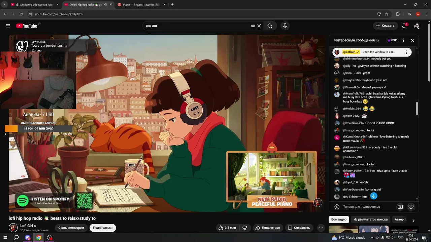Click the install app icon in address bar
This screenshot has width=431, height=242.
click(x=379, y=14)
